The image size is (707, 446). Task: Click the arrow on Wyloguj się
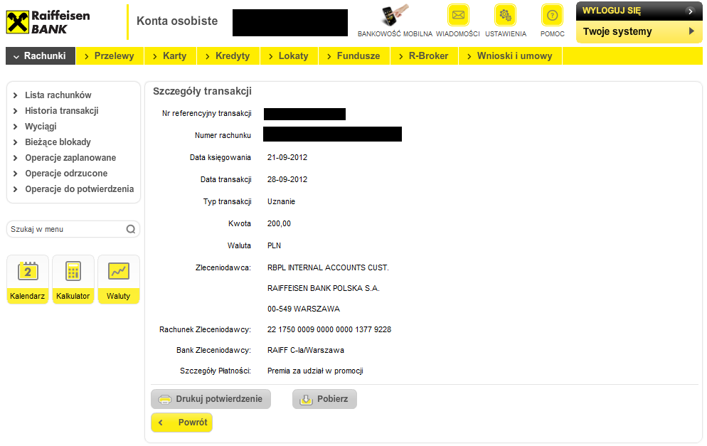(691, 11)
